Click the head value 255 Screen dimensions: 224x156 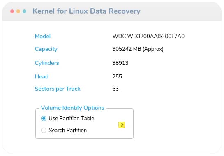[117, 76]
